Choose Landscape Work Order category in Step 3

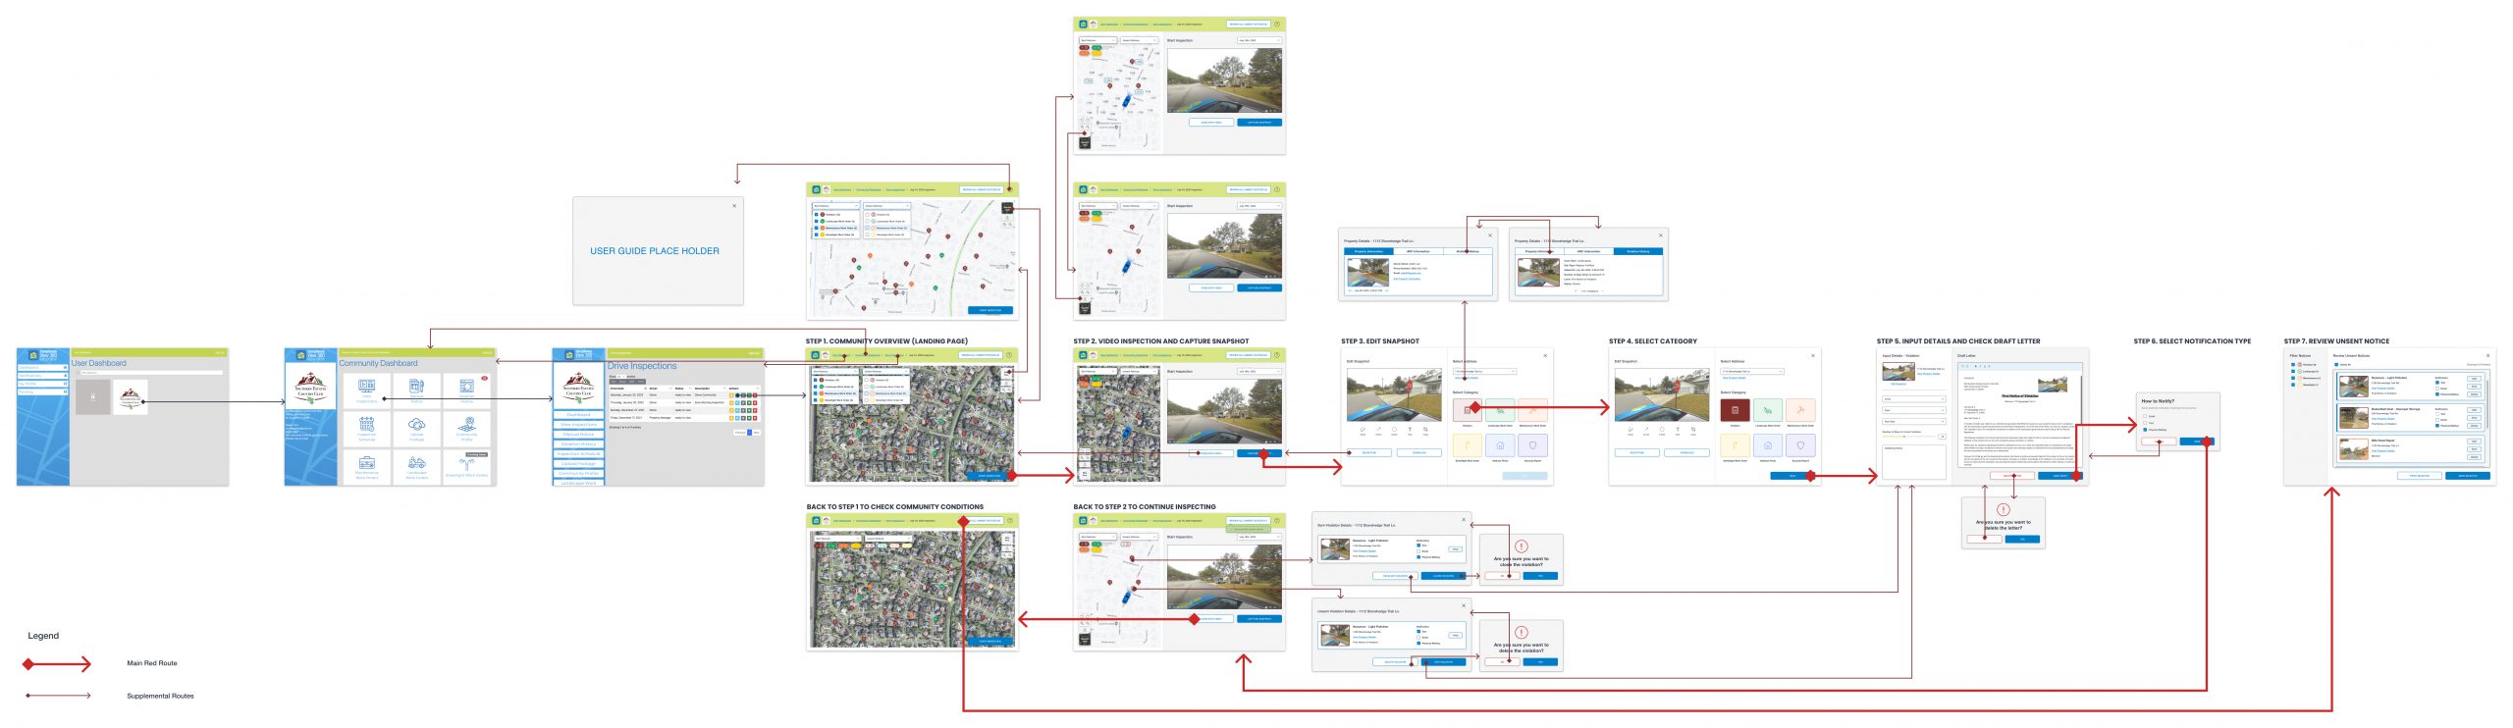(x=1500, y=410)
